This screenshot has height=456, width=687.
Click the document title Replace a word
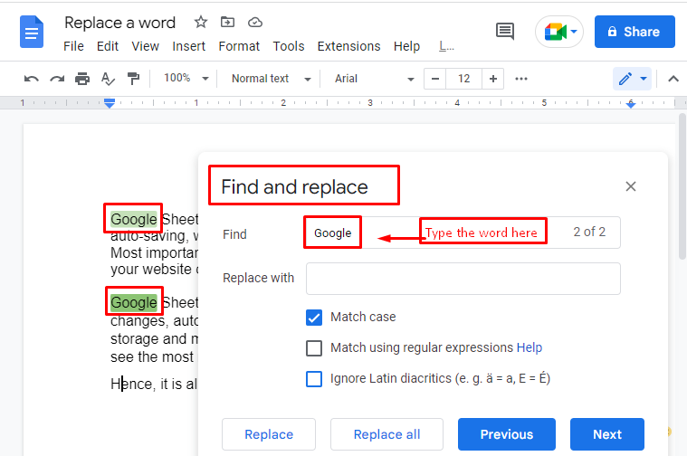tap(119, 23)
